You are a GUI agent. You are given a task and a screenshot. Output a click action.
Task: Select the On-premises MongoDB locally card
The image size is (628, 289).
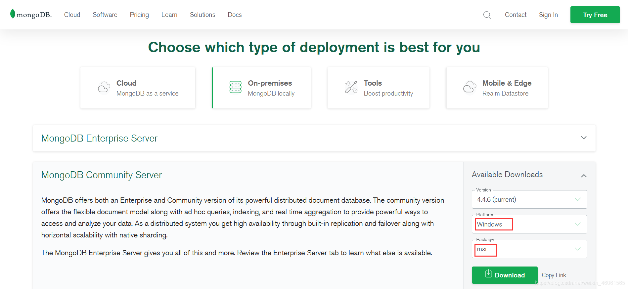click(261, 88)
